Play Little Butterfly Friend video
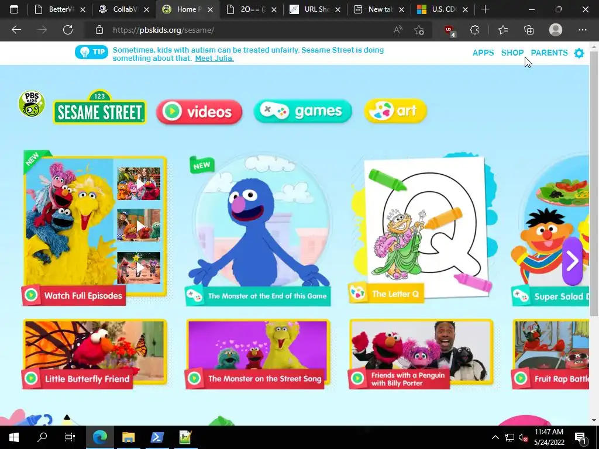The image size is (599, 449). [x=95, y=354]
